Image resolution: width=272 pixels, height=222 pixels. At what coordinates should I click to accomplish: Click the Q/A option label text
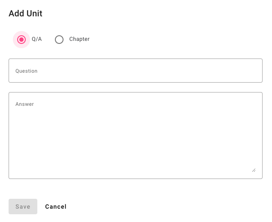tap(37, 39)
